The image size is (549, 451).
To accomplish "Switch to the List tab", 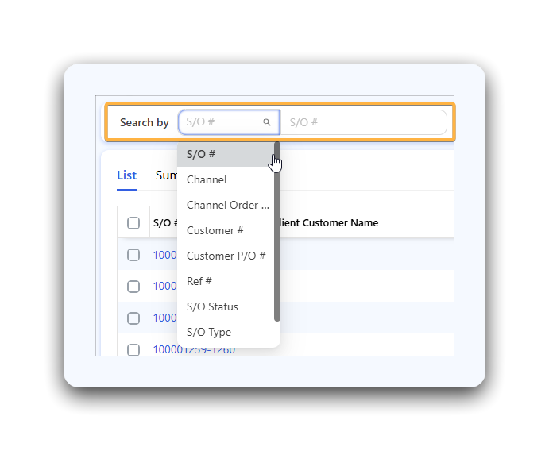I will [x=126, y=175].
